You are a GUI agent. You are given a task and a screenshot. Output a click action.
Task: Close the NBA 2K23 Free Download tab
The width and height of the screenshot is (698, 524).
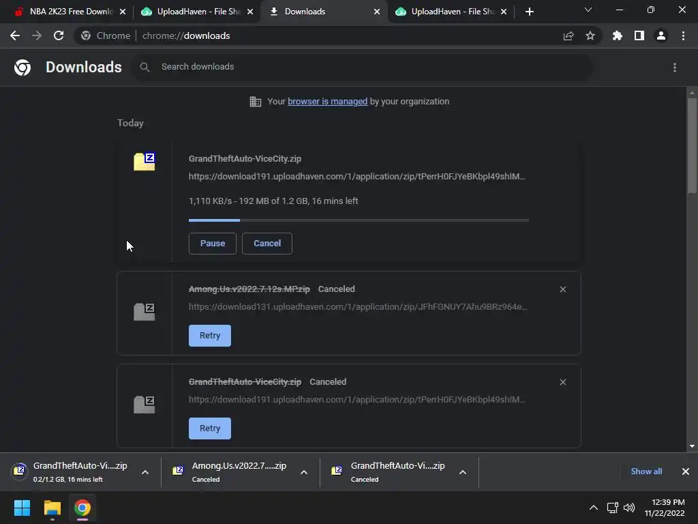[123, 12]
